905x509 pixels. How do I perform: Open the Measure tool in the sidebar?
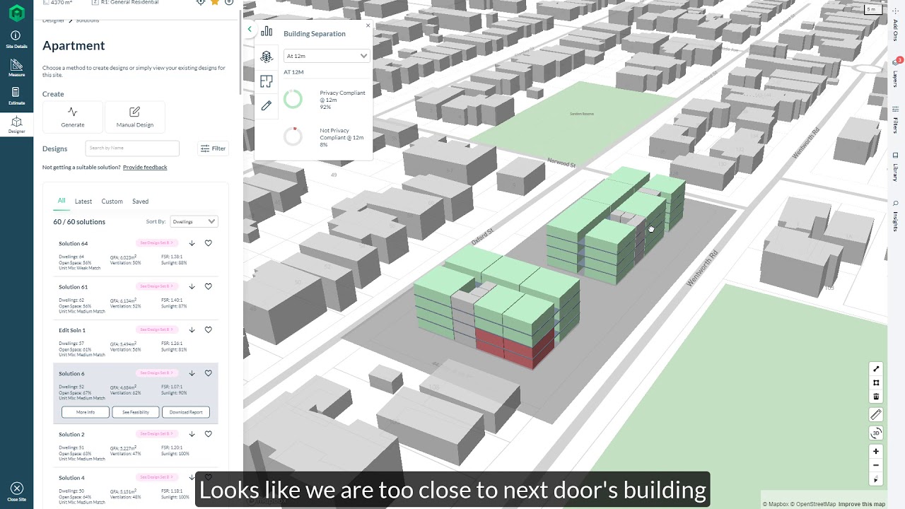click(x=16, y=68)
